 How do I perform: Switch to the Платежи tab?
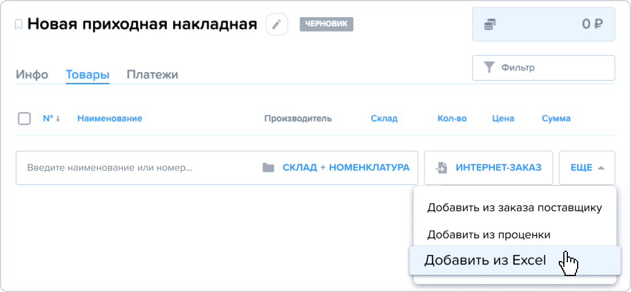coord(153,74)
